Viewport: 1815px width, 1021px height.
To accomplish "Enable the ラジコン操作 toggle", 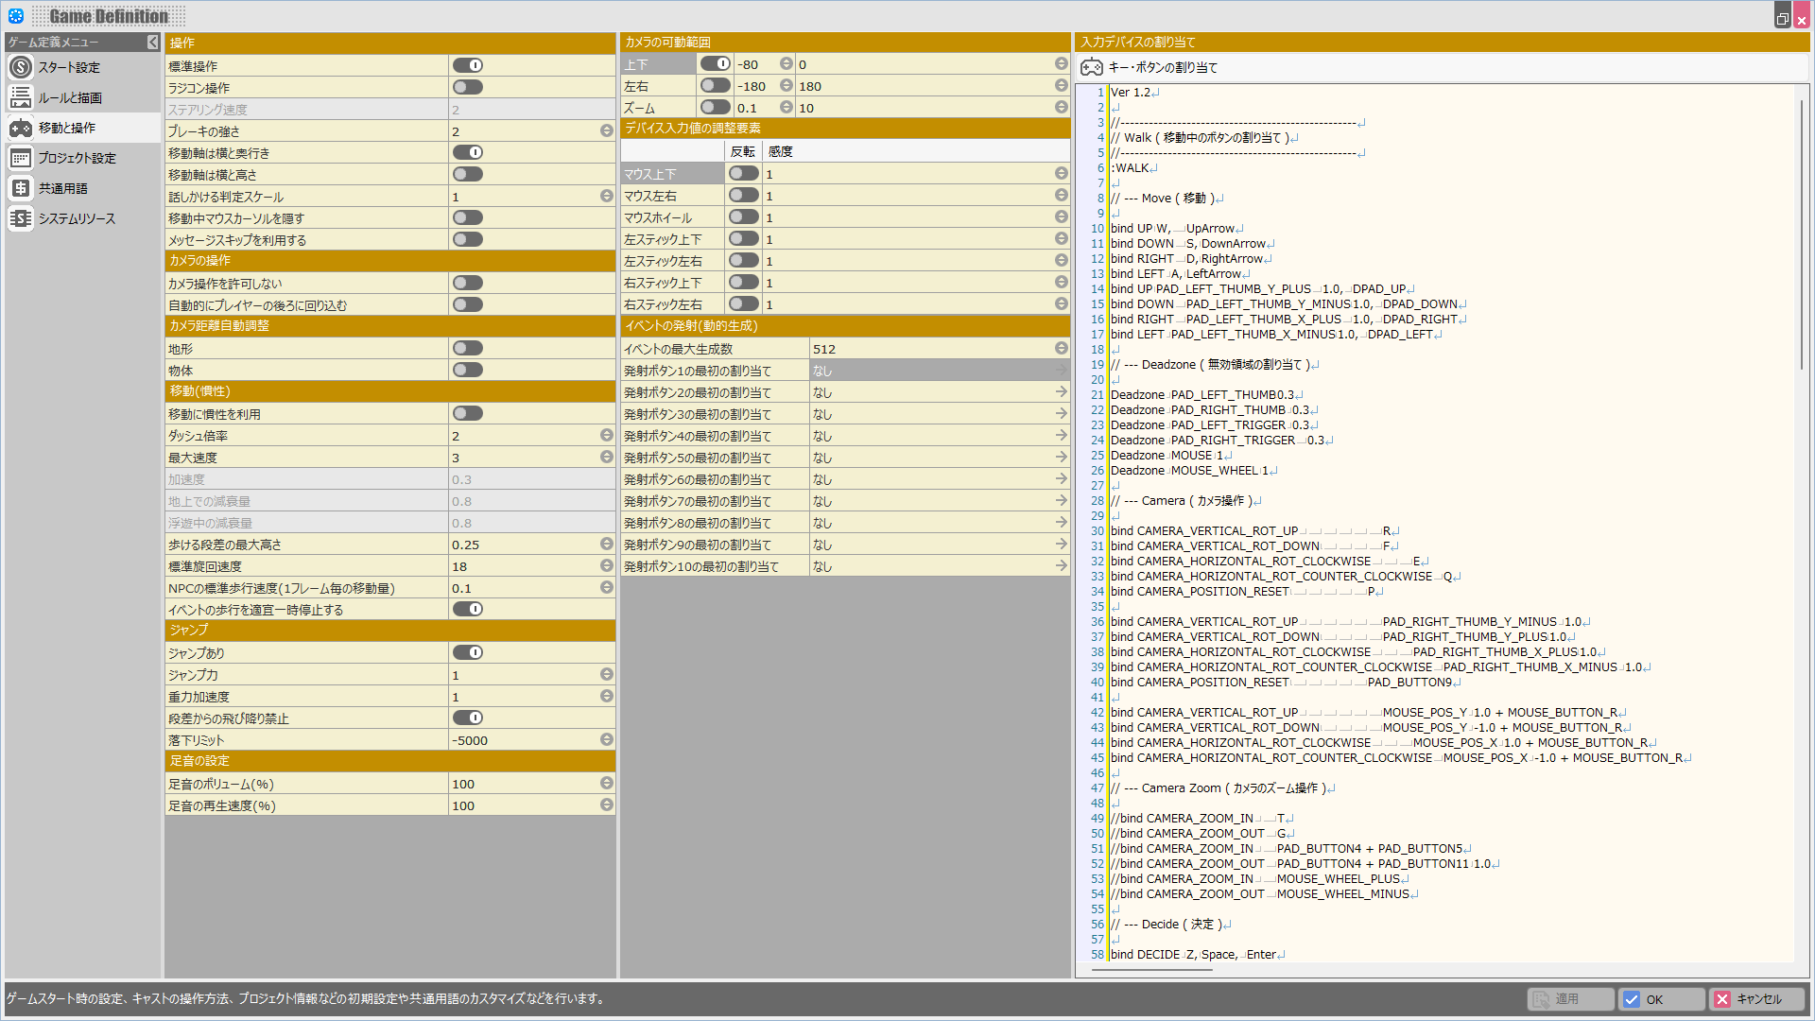I will coord(468,87).
